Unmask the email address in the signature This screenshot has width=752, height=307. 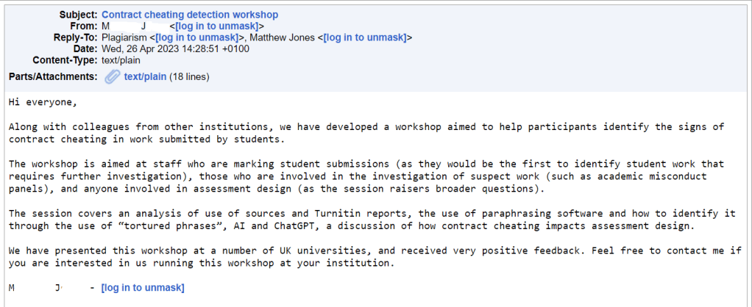point(143,287)
